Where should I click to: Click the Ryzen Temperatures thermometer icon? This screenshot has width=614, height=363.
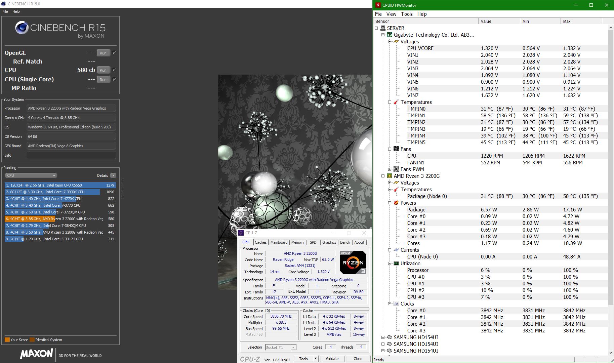pyautogui.click(x=396, y=190)
